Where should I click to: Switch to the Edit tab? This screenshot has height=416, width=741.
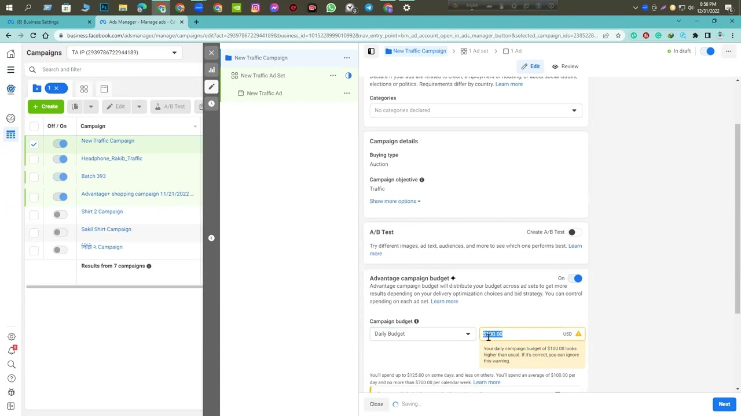[x=530, y=66]
